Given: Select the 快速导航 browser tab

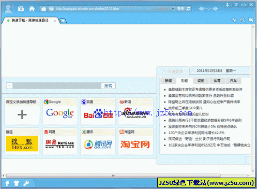Looking at the screenshot, I should pyautogui.click(x=30, y=21).
